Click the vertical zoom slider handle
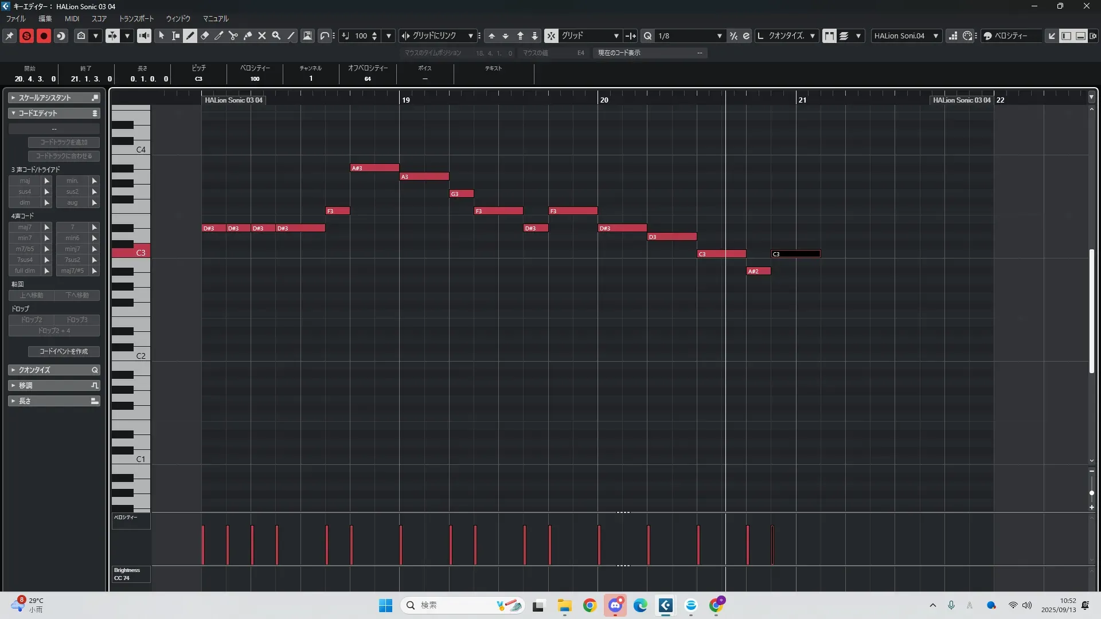This screenshot has height=619, width=1101. pyautogui.click(x=1091, y=493)
